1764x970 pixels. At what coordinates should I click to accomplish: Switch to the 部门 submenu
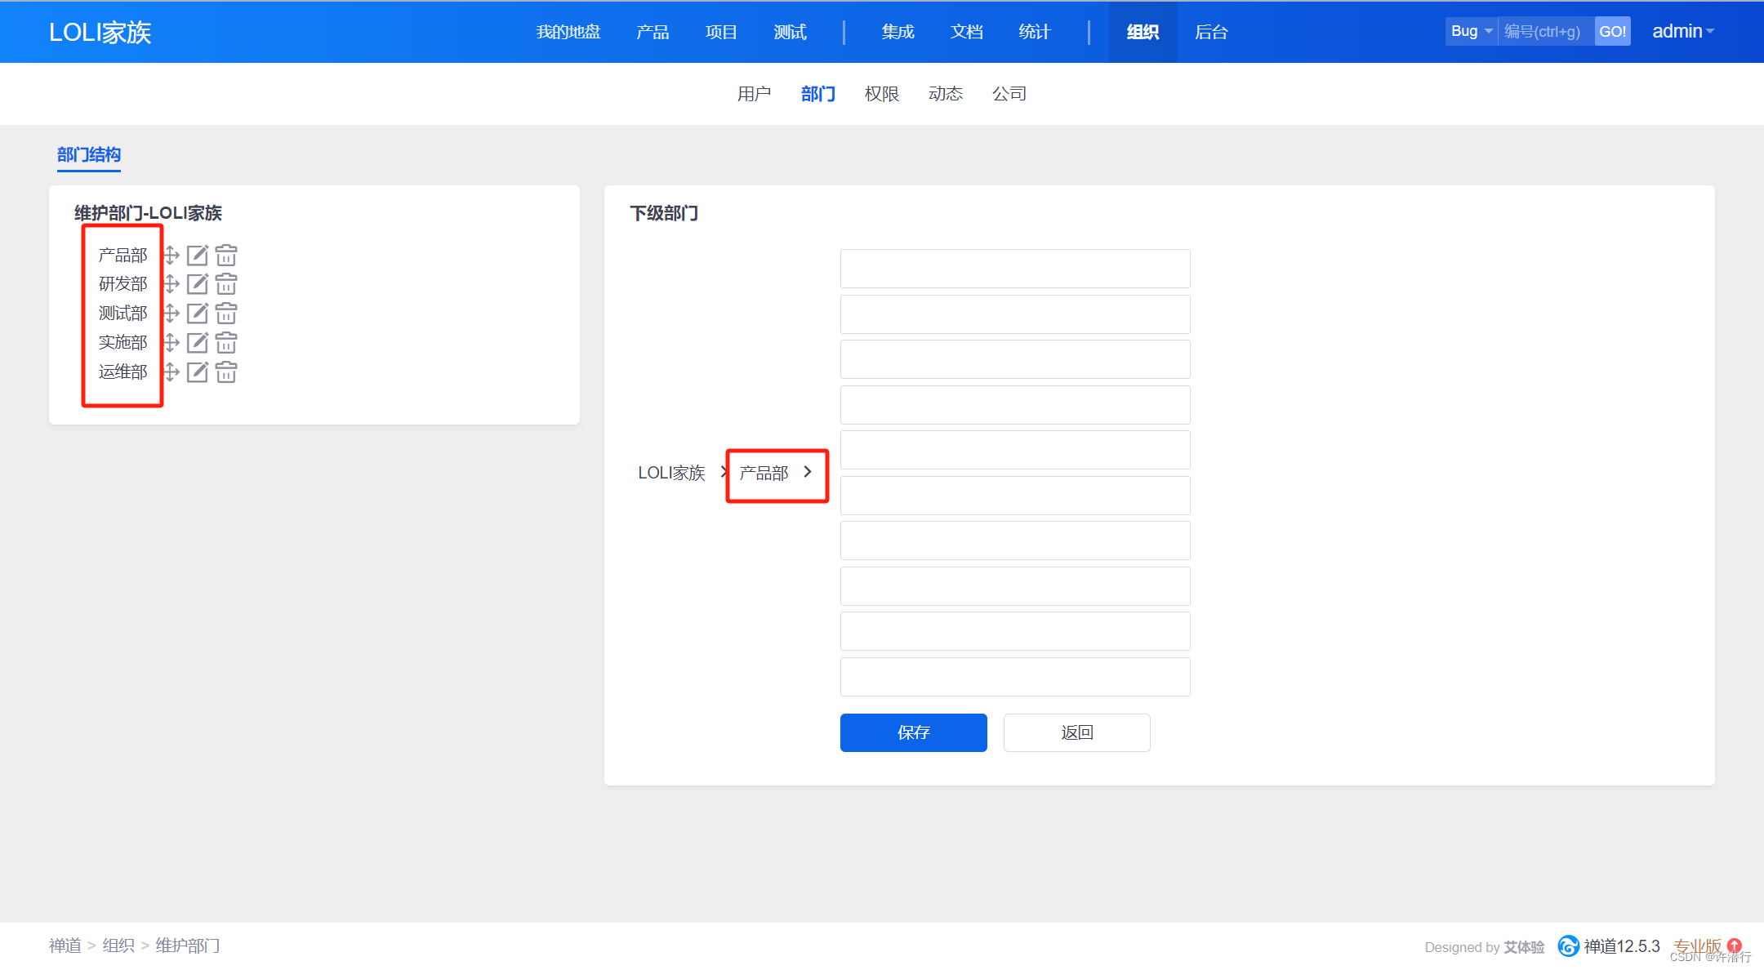click(817, 94)
